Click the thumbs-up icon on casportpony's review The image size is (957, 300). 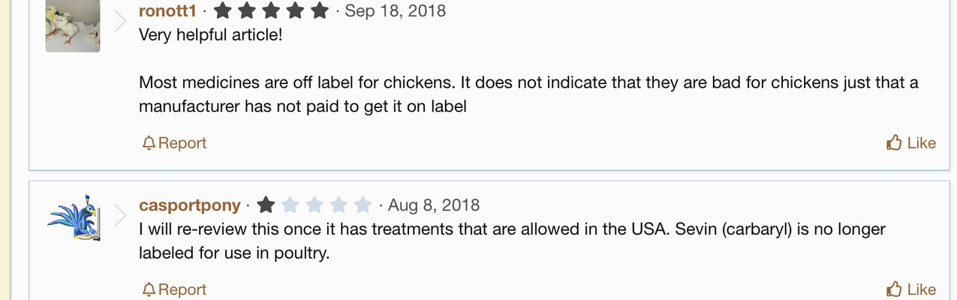coord(894,289)
